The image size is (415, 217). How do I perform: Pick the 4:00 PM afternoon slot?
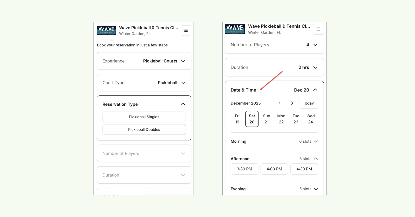point(274,169)
